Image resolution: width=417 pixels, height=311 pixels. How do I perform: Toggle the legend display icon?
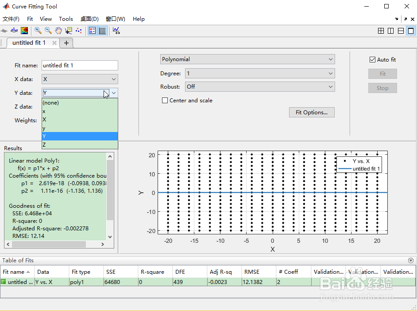click(92, 31)
